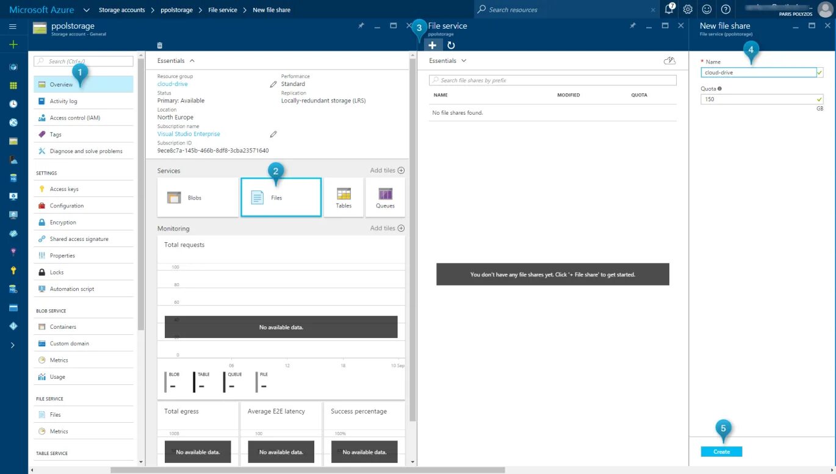Click Quota info icon

click(x=719, y=88)
